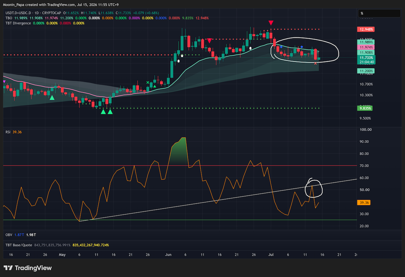Image resolution: width=405 pixels, height=277 pixels.
Task: Click the OBV indicator label
Action: (9, 234)
